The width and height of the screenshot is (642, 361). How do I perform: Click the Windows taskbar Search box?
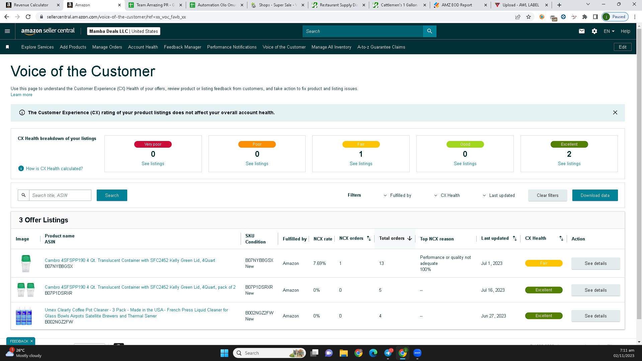click(x=269, y=353)
